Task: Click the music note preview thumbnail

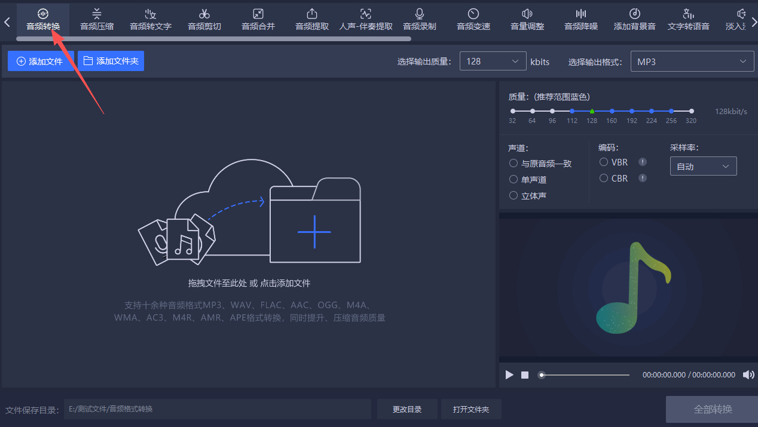Action: coord(633,287)
